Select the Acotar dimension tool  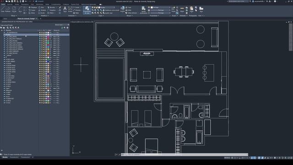point(70,9)
